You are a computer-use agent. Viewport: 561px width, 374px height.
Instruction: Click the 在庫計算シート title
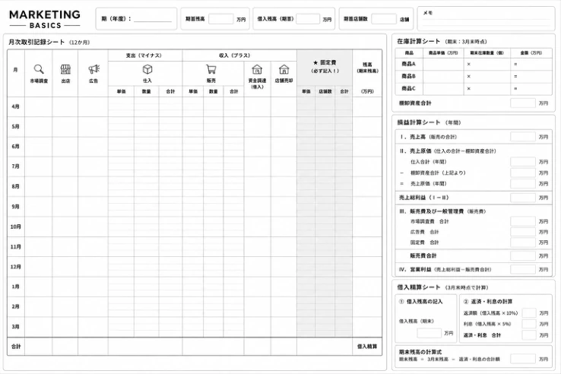[418, 42]
